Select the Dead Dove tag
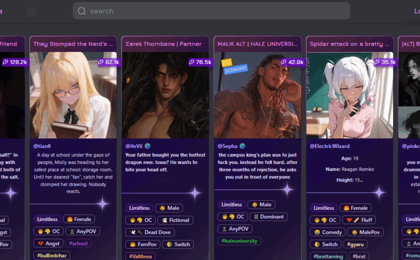 [x=150, y=232]
